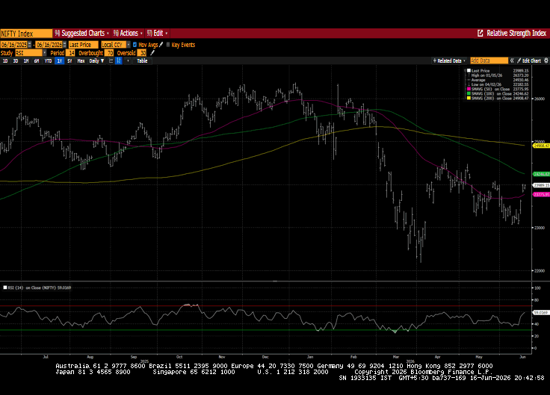Click the High on 01/05/26 legend entry
Image resolution: width=550 pixels, height=395 pixels.
[x=486, y=75]
